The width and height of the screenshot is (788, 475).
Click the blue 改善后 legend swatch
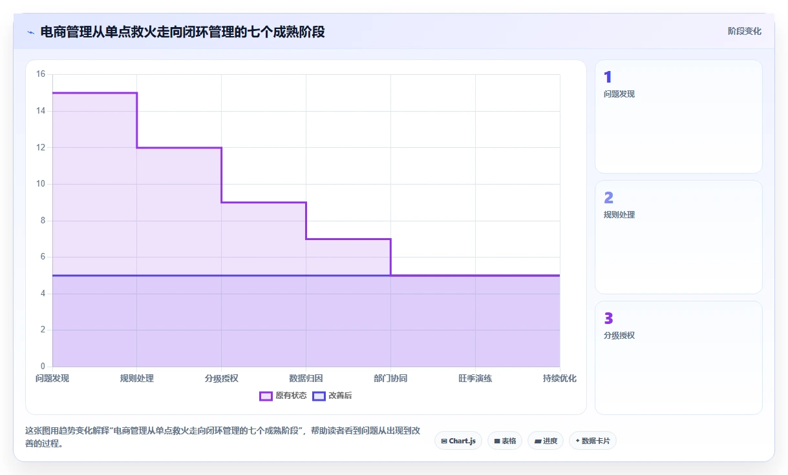(x=319, y=396)
